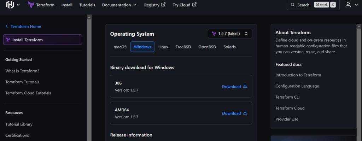This screenshot has height=141, width=362.
Task: Switch to the FreeBSD tab
Action: click(x=183, y=47)
